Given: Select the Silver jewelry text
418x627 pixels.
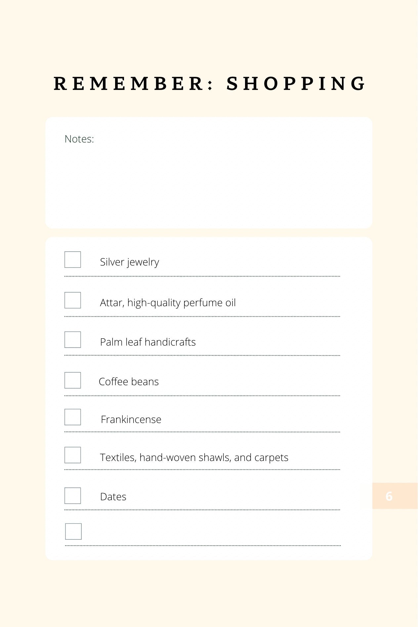Looking at the screenshot, I should (130, 262).
